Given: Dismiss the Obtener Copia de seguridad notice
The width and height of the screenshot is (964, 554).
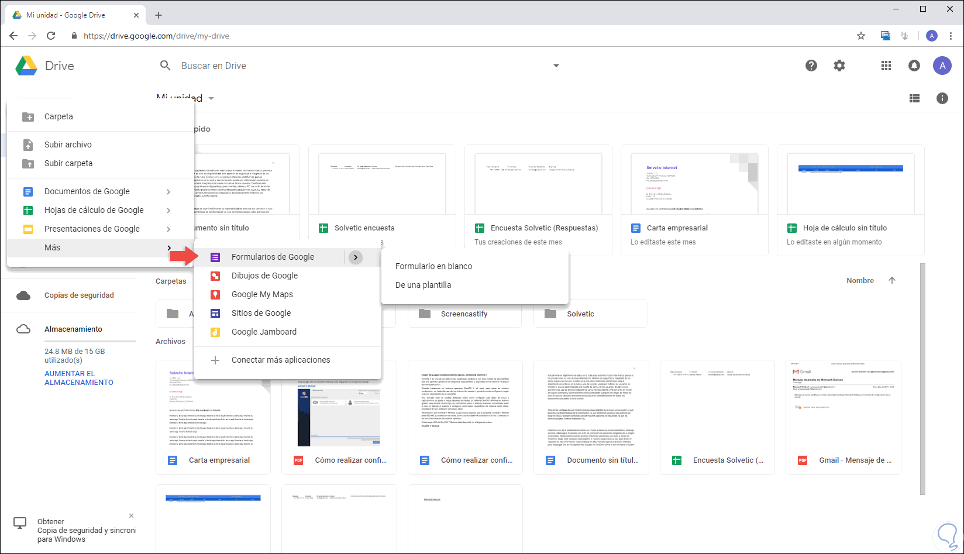Looking at the screenshot, I should tap(132, 515).
